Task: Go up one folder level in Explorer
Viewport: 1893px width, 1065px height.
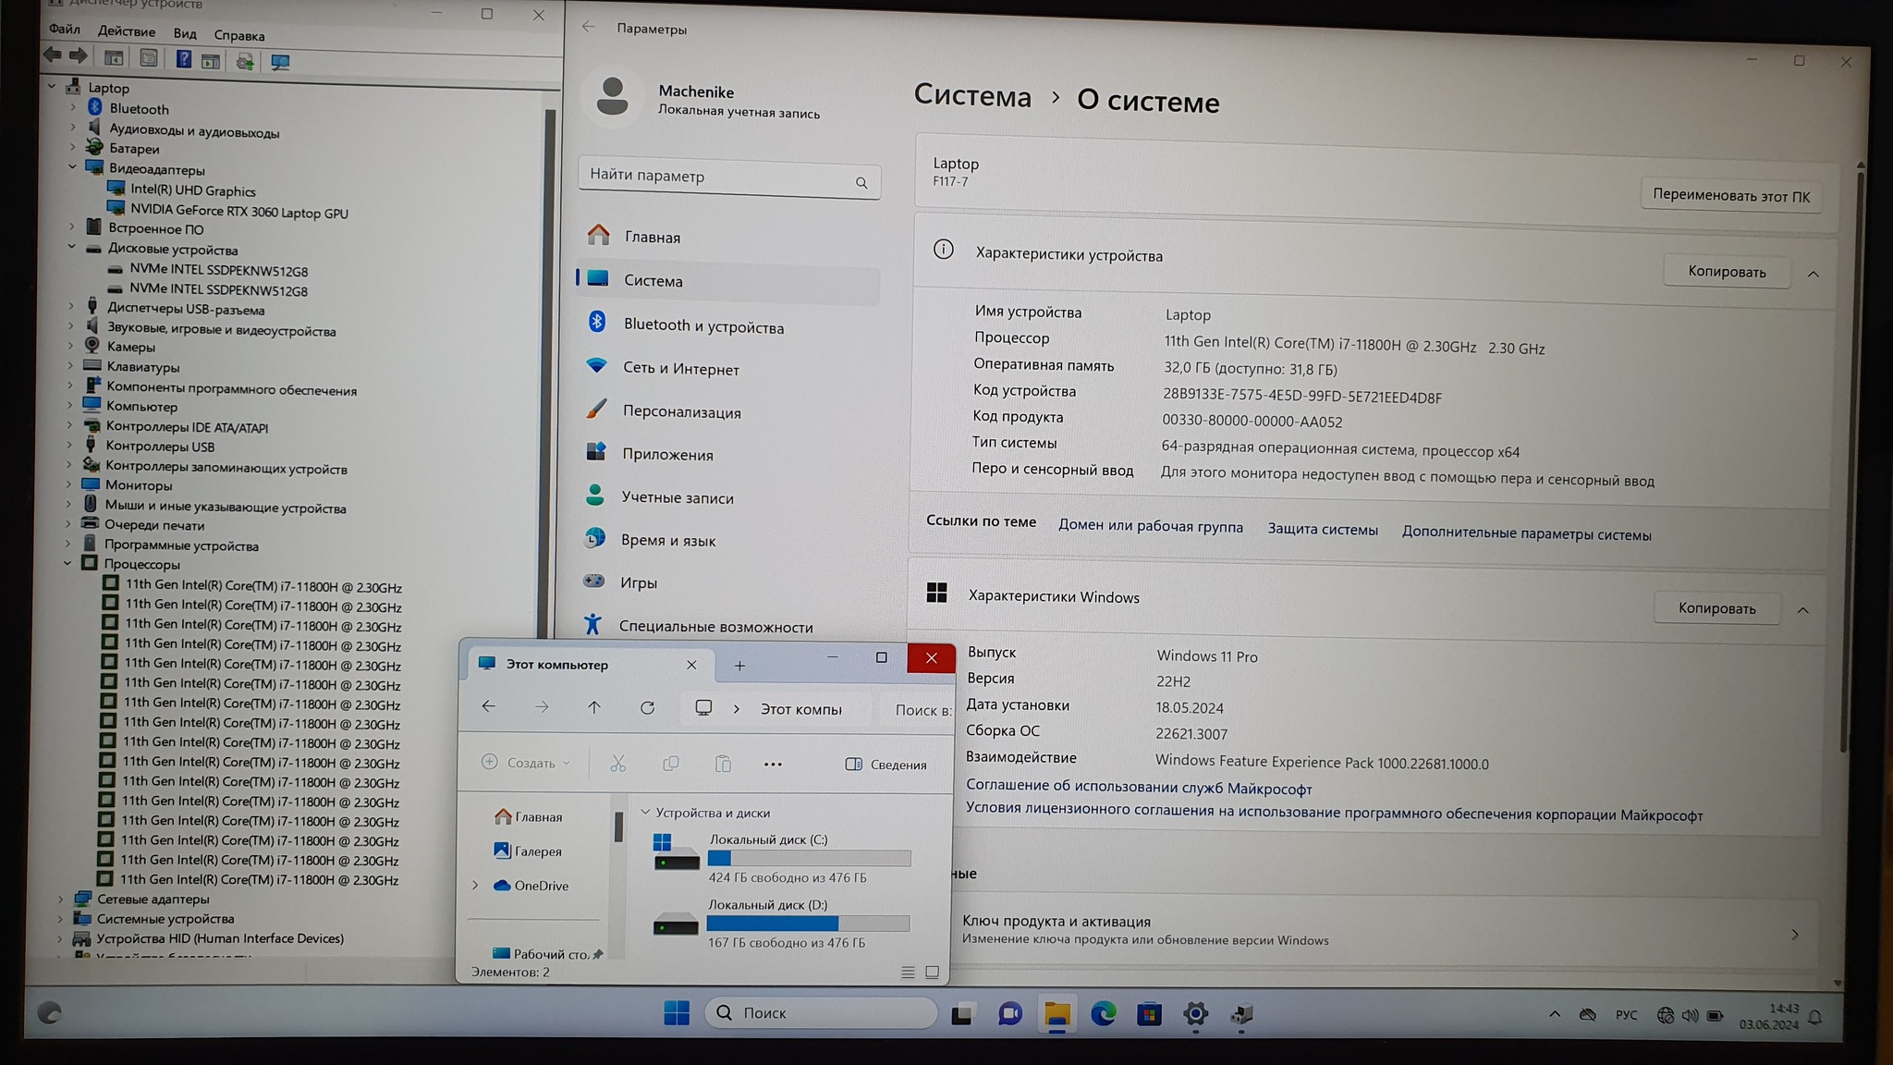Action: point(594,708)
